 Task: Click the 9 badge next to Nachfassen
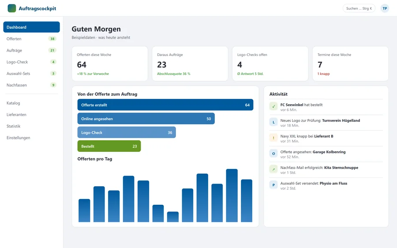point(53,85)
